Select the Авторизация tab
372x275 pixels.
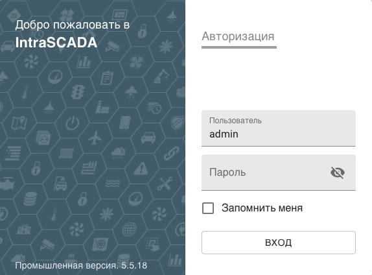click(238, 37)
